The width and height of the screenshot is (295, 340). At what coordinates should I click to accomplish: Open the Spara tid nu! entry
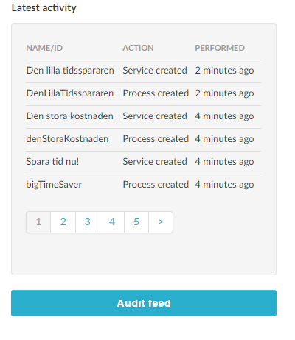[52, 162]
